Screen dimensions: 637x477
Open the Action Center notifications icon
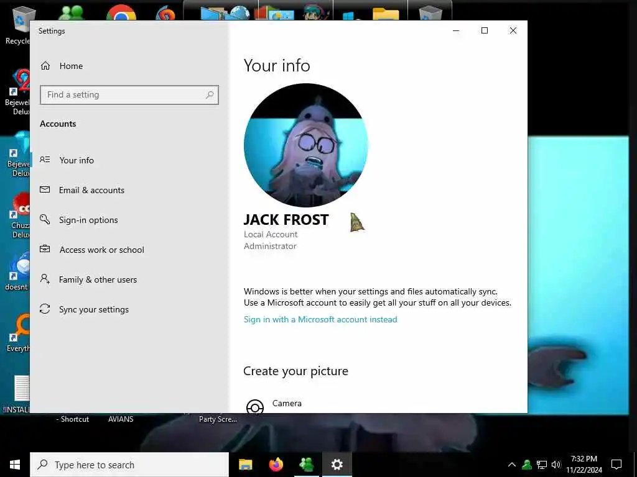point(616,465)
